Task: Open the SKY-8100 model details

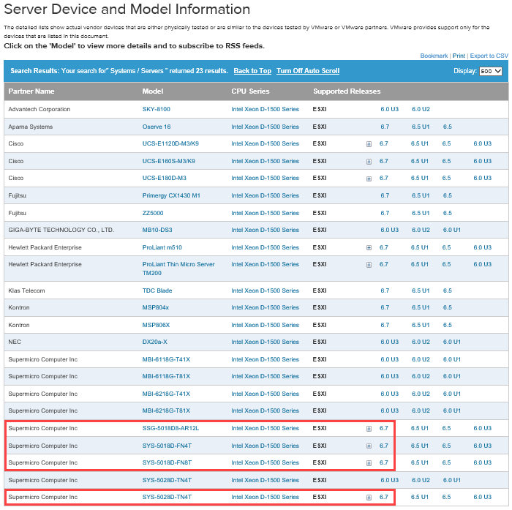Action: 156,109
